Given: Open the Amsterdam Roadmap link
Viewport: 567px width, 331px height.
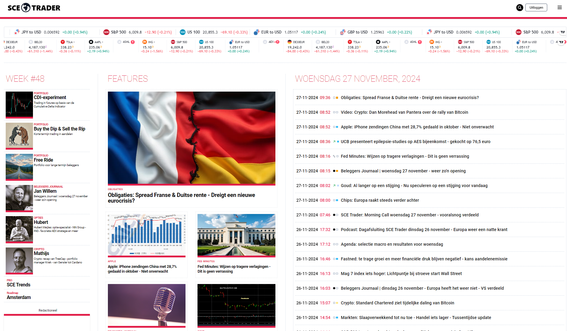Looking at the screenshot, I should click(19, 297).
